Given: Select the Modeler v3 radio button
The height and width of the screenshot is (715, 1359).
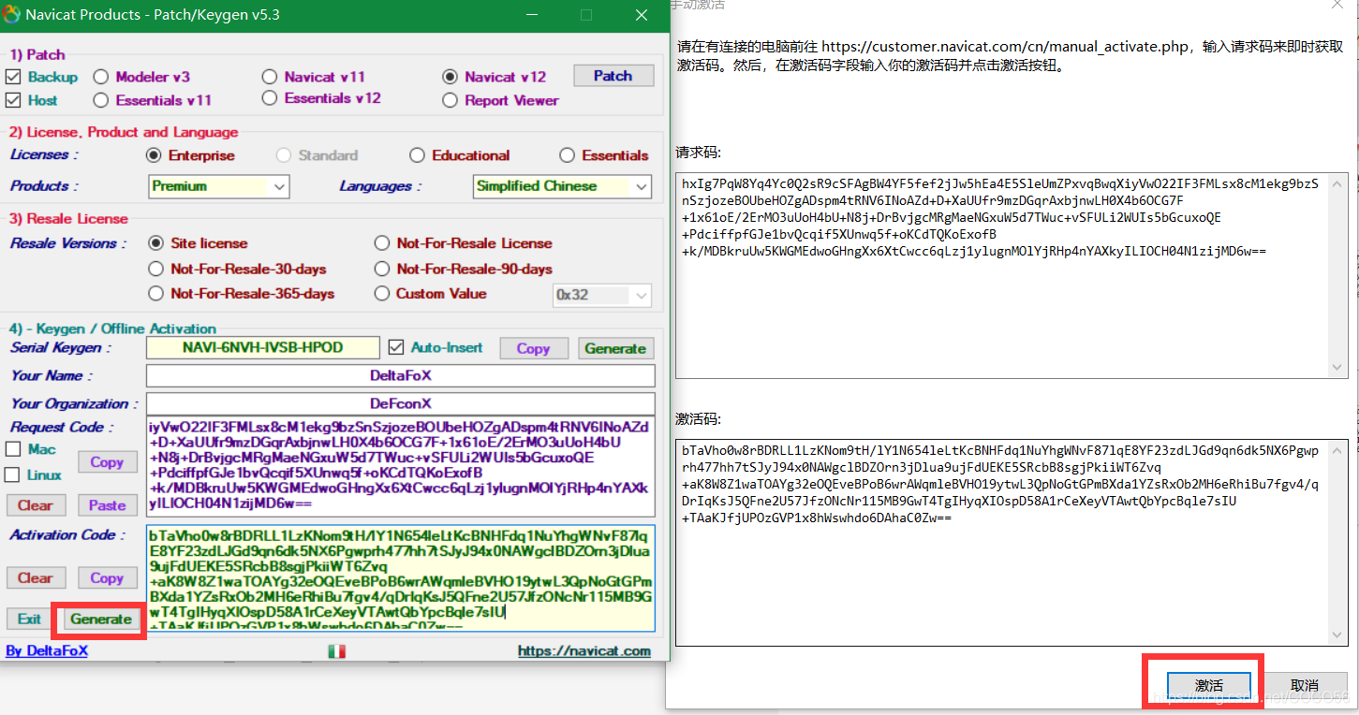Looking at the screenshot, I should click(100, 77).
